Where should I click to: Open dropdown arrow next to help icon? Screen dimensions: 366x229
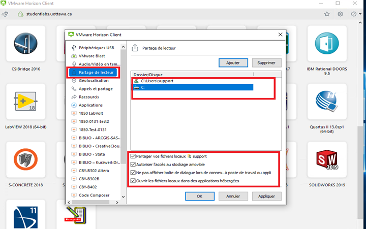pos(360,14)
